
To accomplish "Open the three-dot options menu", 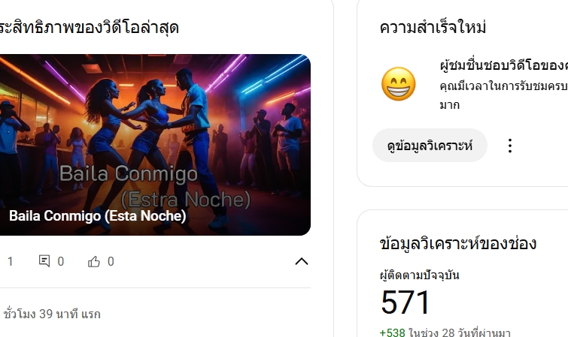I will 509,146.
